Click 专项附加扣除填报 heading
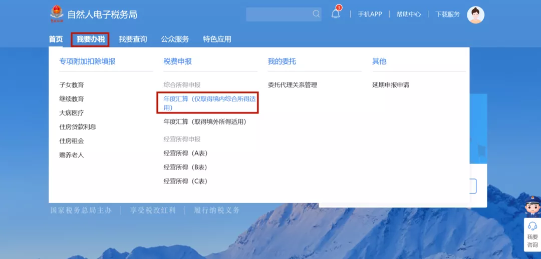Viewport: 541px width, 259px height. (87, 61)
